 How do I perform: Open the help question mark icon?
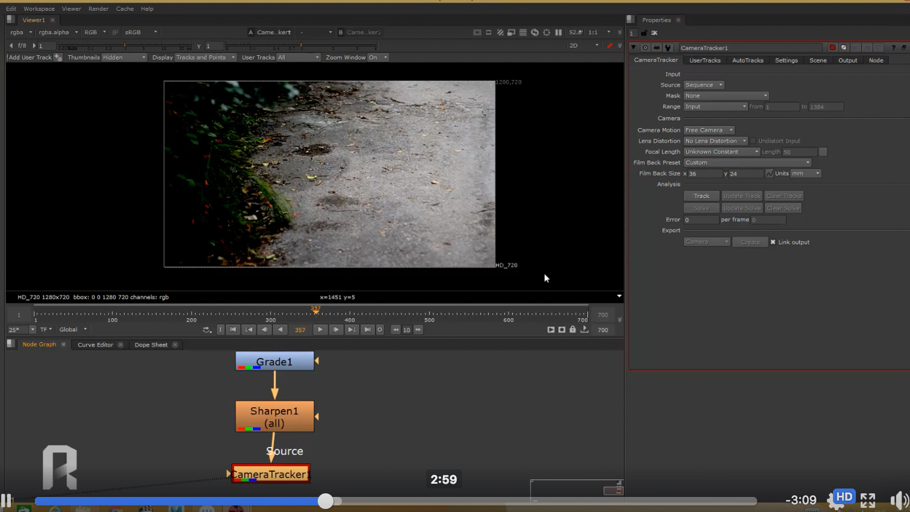(x=893, y=48)
